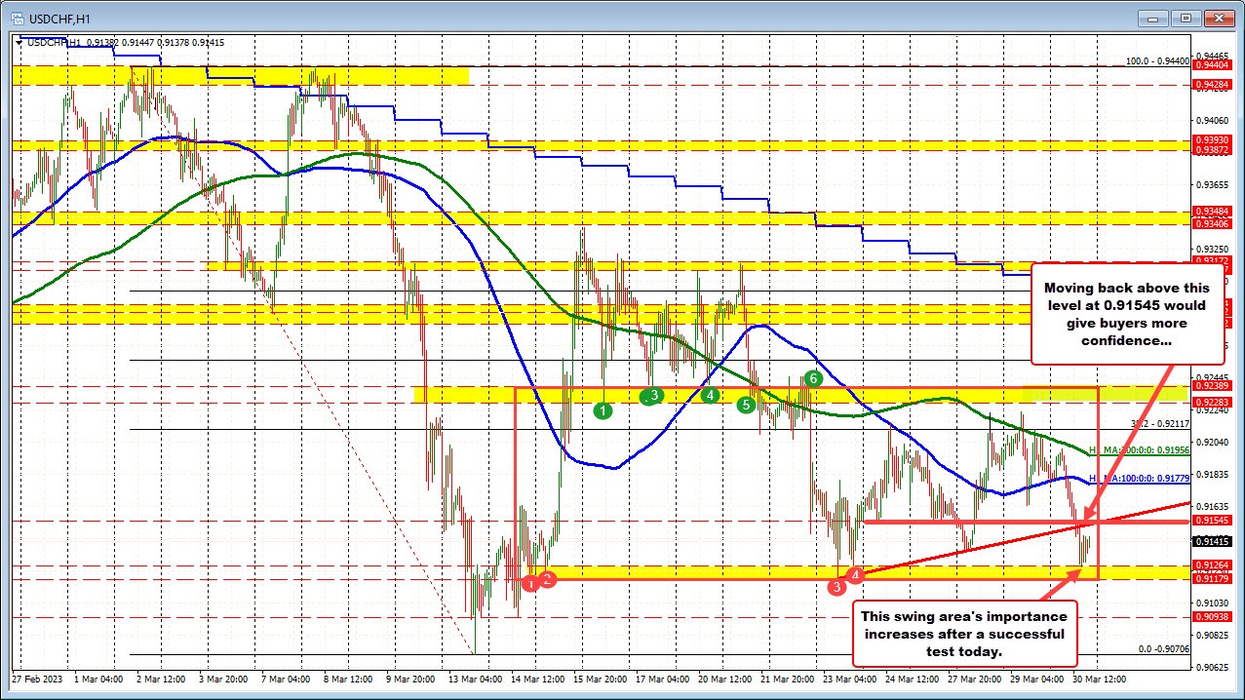This screenshot has height=700, width=1245.
Task: Click red circle marker number 1
Action: [529, 583]
